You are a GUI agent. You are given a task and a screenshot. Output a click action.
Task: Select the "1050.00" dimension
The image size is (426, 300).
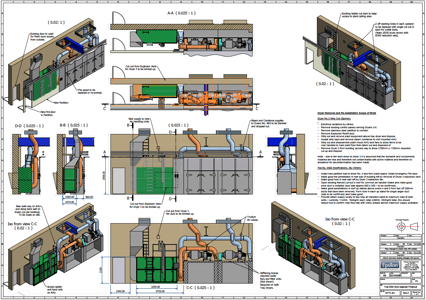pos(69,197)
